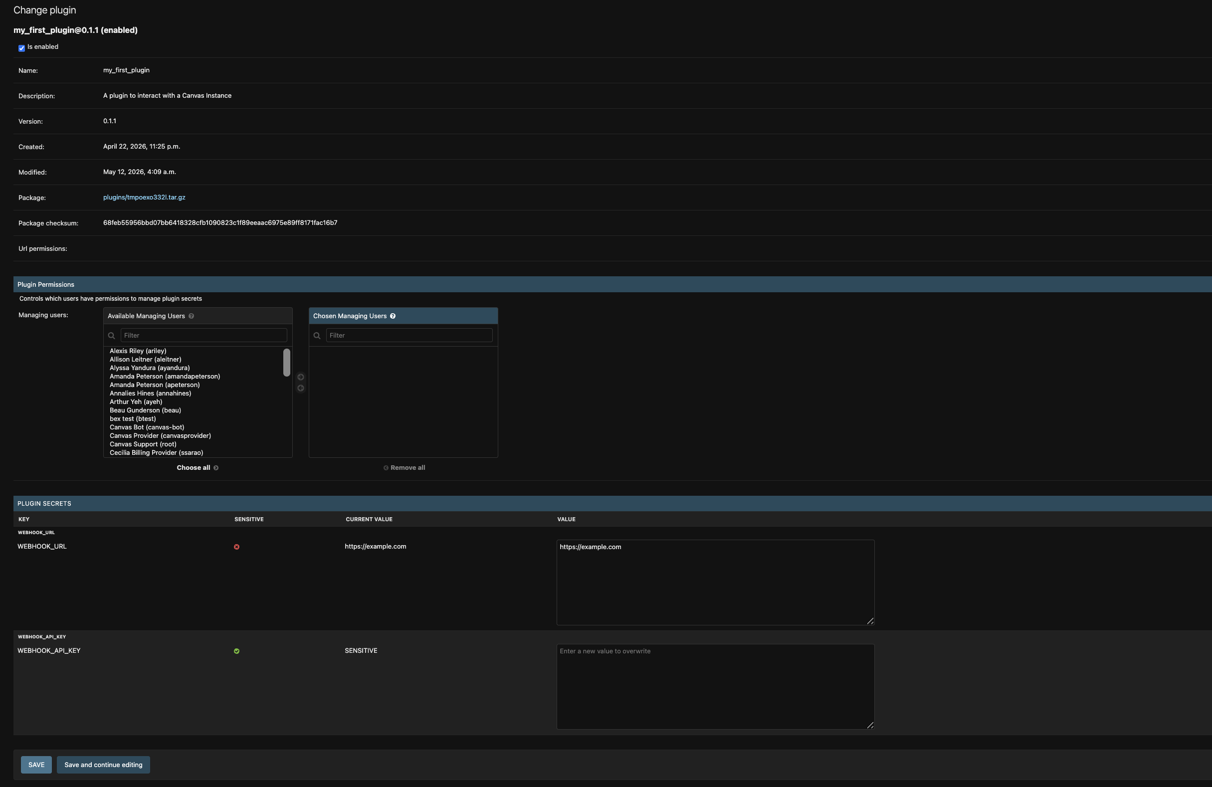The width and height of the screenshot is (1212, 787).
Task: Edit the WEBHOOK_URL value textarea
Action: (x=716, y=583)
